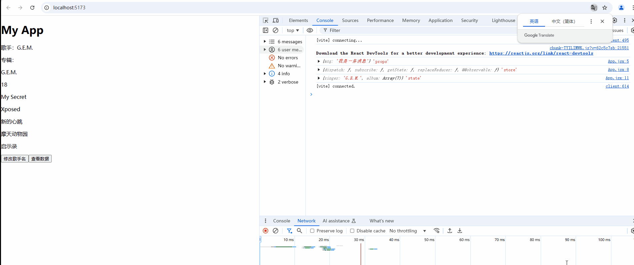Open the Lighthouse tab
The width and height of the screenshot is (634, 265).
coord(503,20)
